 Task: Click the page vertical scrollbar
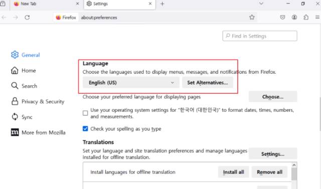pyautogui.click(x=320, y=114)
